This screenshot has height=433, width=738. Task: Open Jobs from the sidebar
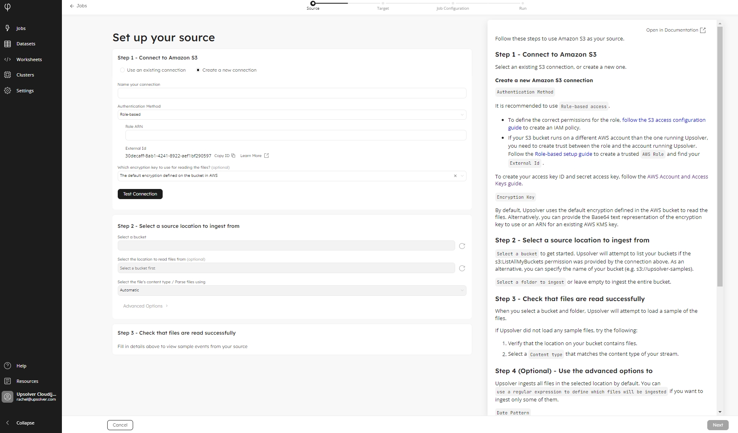click(21, 28)
